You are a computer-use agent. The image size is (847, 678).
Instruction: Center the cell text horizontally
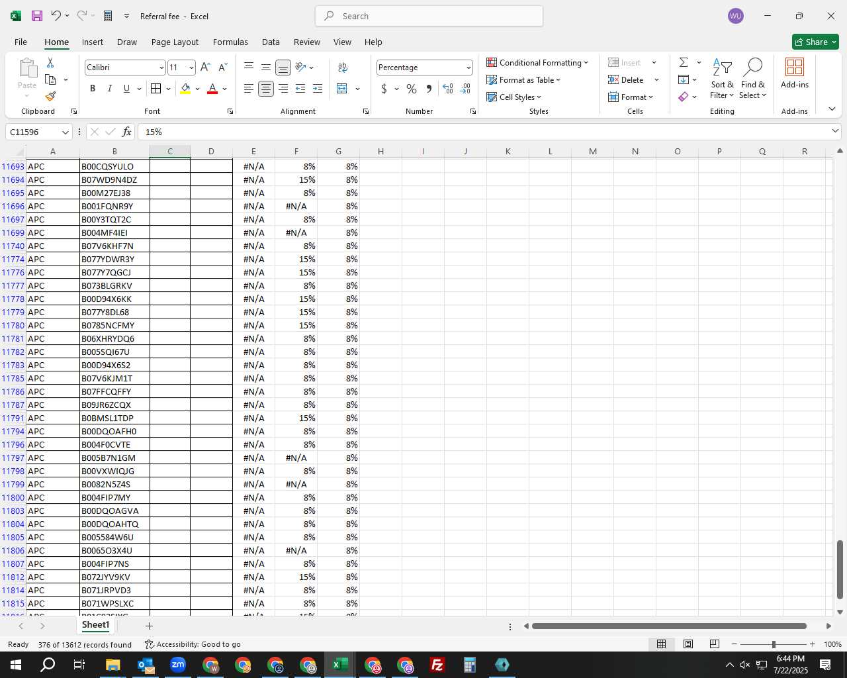(x=265, y=89)
